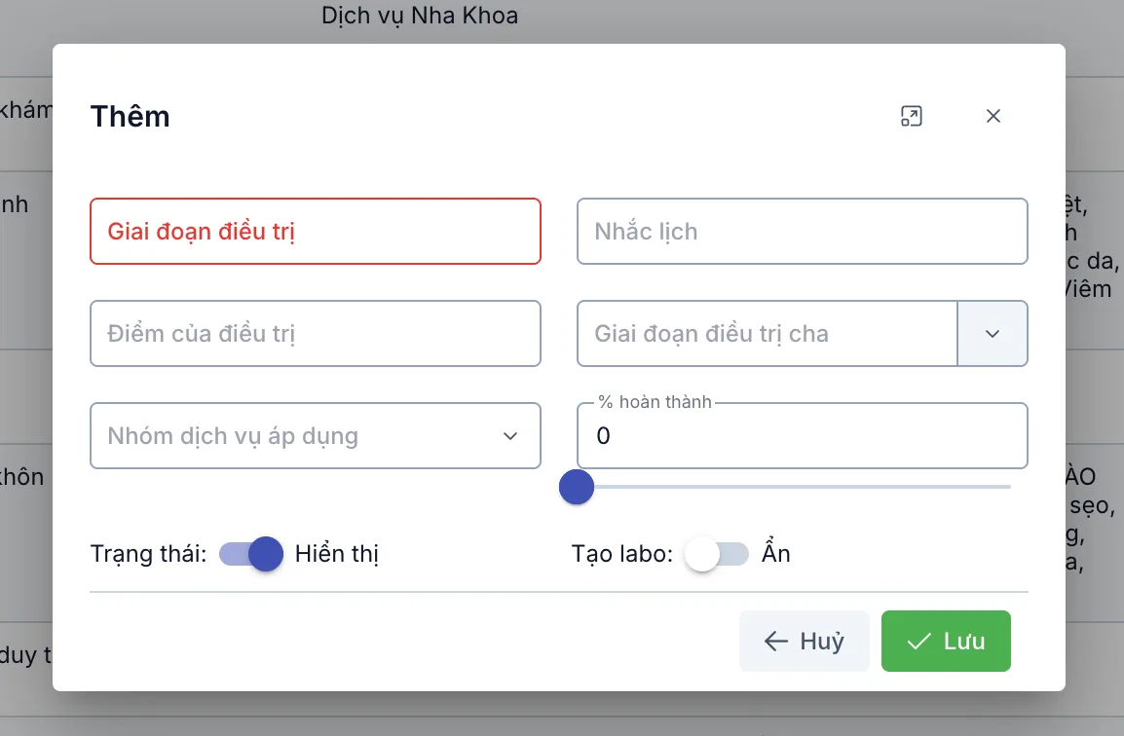This screenshot has height=736, width=1124.
Task: Save with the green Lưu button
Action: point(946,641)
